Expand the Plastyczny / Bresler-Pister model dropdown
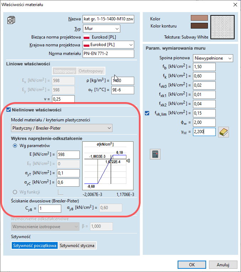 point(62,128)
